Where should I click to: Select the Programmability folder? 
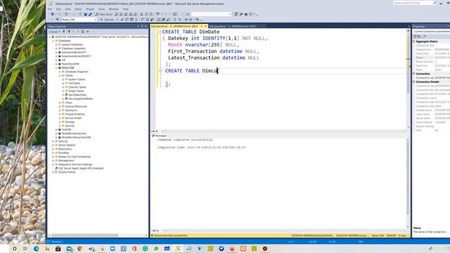point(75,114)
